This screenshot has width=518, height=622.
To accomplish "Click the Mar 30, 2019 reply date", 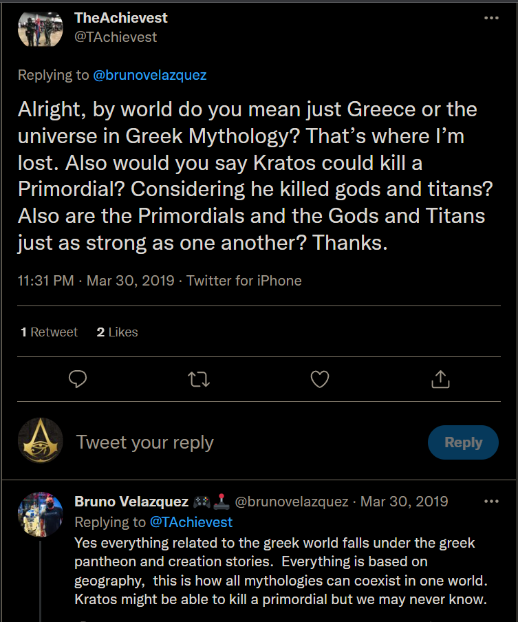I will click(x=404, y=502).
